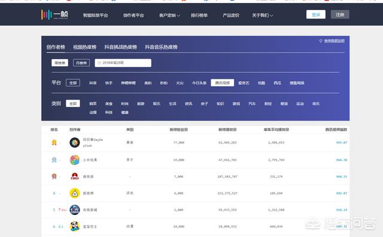Open 产品定价 in top navigation

[x=231, y=16]
